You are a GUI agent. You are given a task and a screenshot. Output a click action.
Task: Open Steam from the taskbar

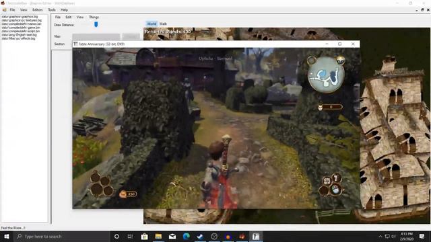(x=200, y=236)
